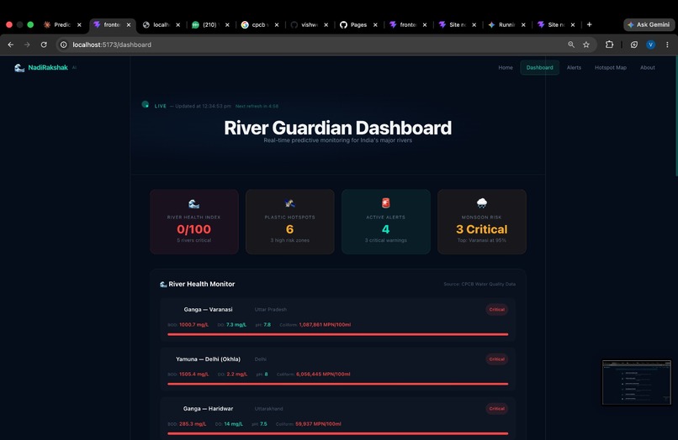Open the Plastic Hotspots card
The image size is (678, 440).
point(290,222)
